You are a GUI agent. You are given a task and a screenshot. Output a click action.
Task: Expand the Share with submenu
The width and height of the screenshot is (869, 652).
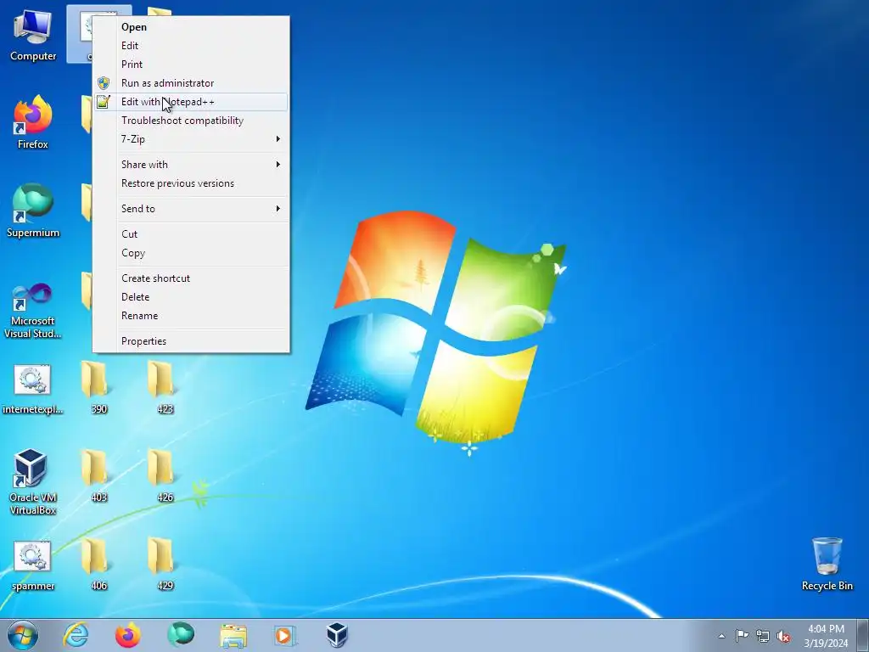pyautogui.click(x=191, y=165)
